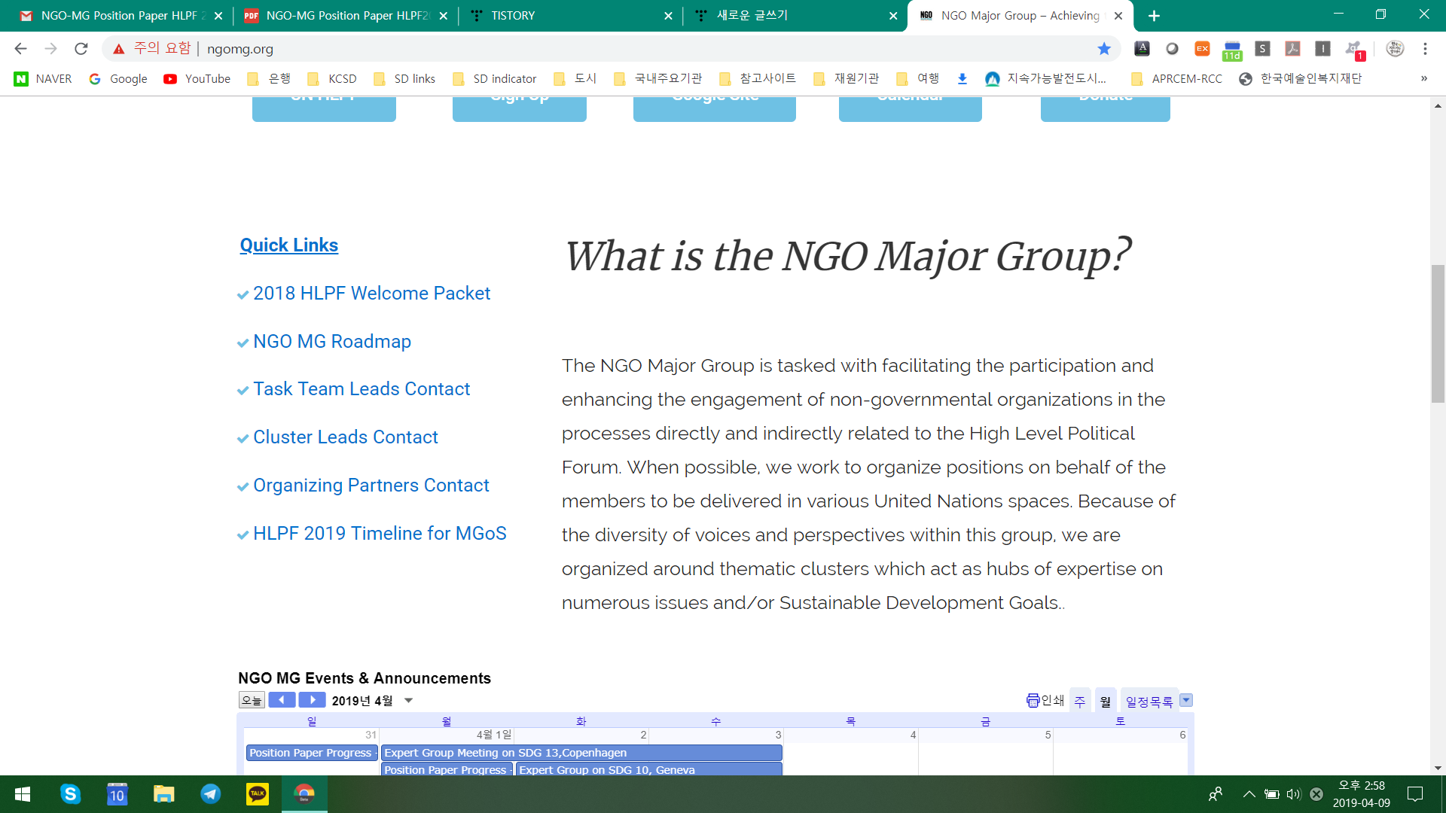Go to previous calendar month
This screenshot has width=1446, height=813.
coord(282,700)
